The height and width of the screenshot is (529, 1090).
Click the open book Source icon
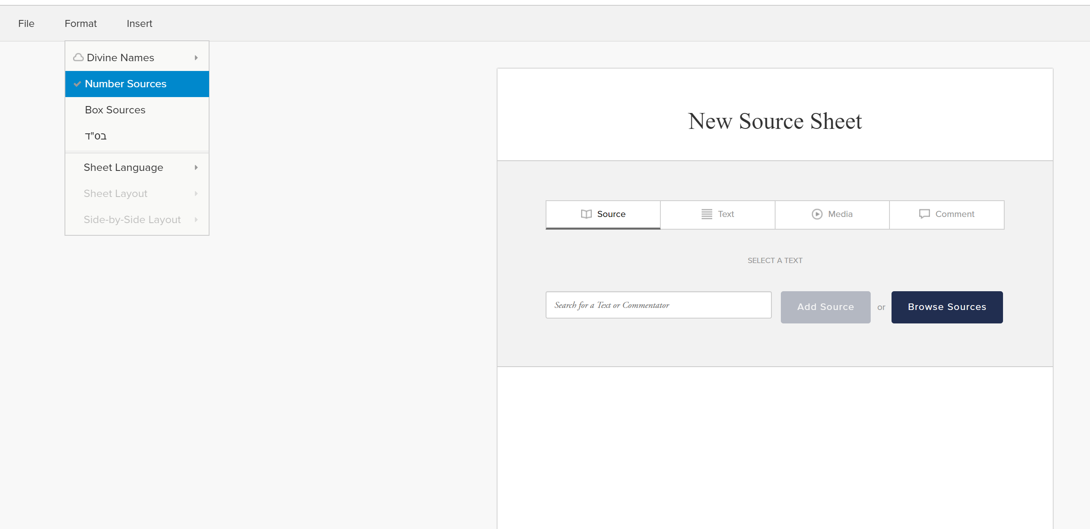586,214
